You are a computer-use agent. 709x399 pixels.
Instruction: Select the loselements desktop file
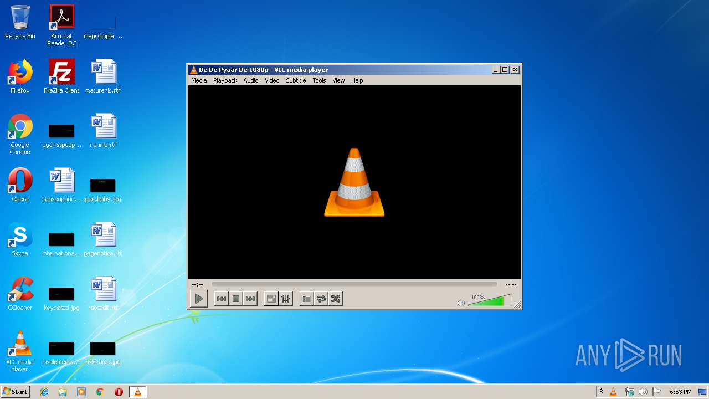tap(61, 353)
